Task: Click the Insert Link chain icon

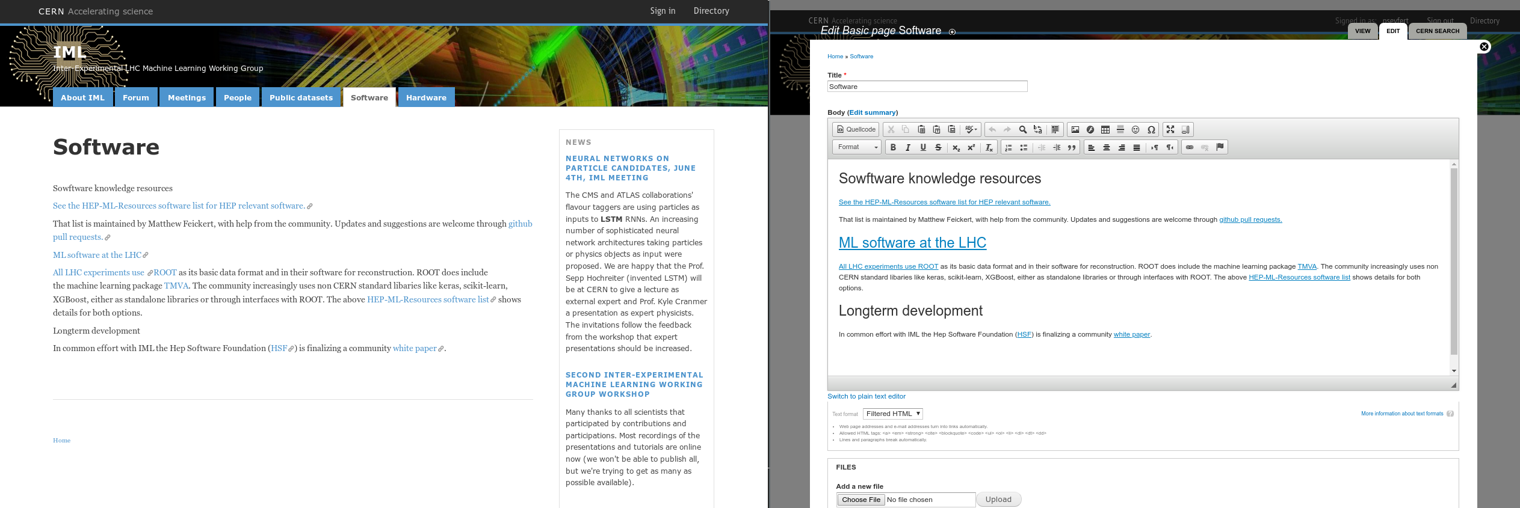Action: coord(1190,147)
